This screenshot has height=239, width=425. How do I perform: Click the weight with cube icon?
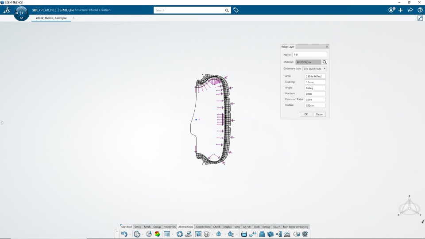pyautogui.click(x=231, y=234)
